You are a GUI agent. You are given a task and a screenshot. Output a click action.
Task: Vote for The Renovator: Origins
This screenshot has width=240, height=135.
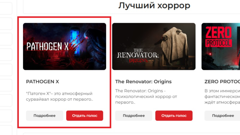(x=174, y=115)
